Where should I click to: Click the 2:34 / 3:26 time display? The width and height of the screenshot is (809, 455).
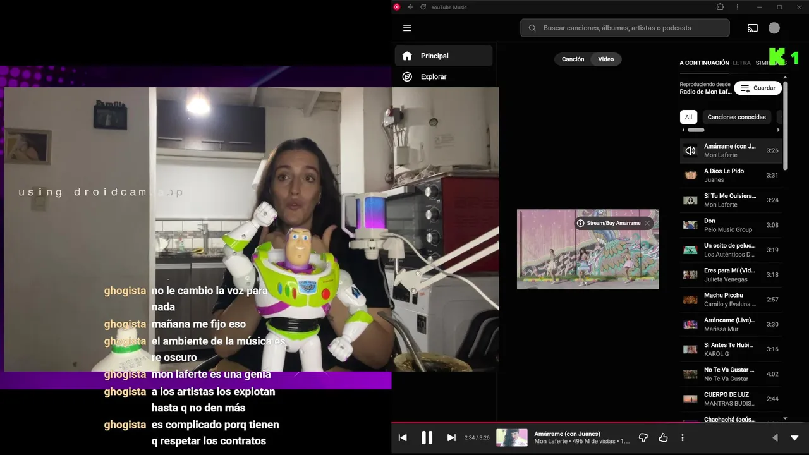pyautogui.click(x=477, y=437)
